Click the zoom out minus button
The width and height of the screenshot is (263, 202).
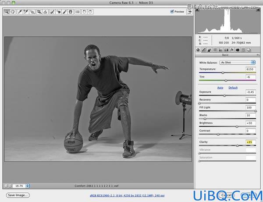click(x=6, y=186)
